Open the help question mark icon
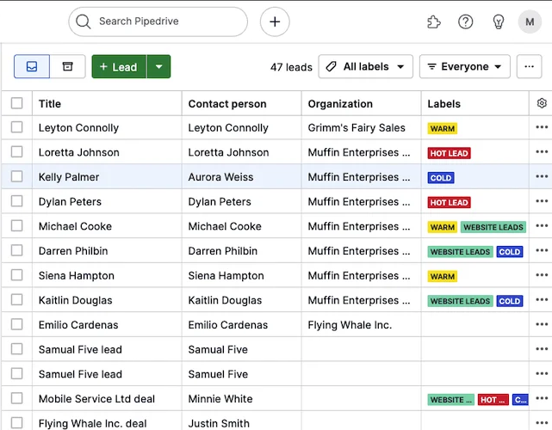The width and height of the screenshot is (552, 430). tap(465, 21)
